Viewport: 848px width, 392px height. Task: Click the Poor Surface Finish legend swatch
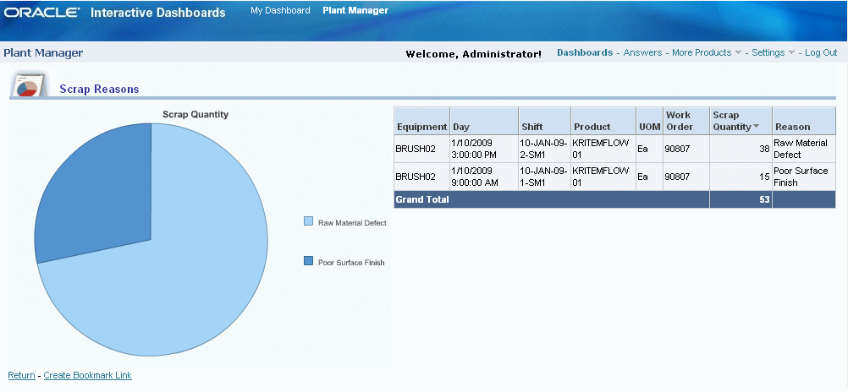click(x=308, y=261)
